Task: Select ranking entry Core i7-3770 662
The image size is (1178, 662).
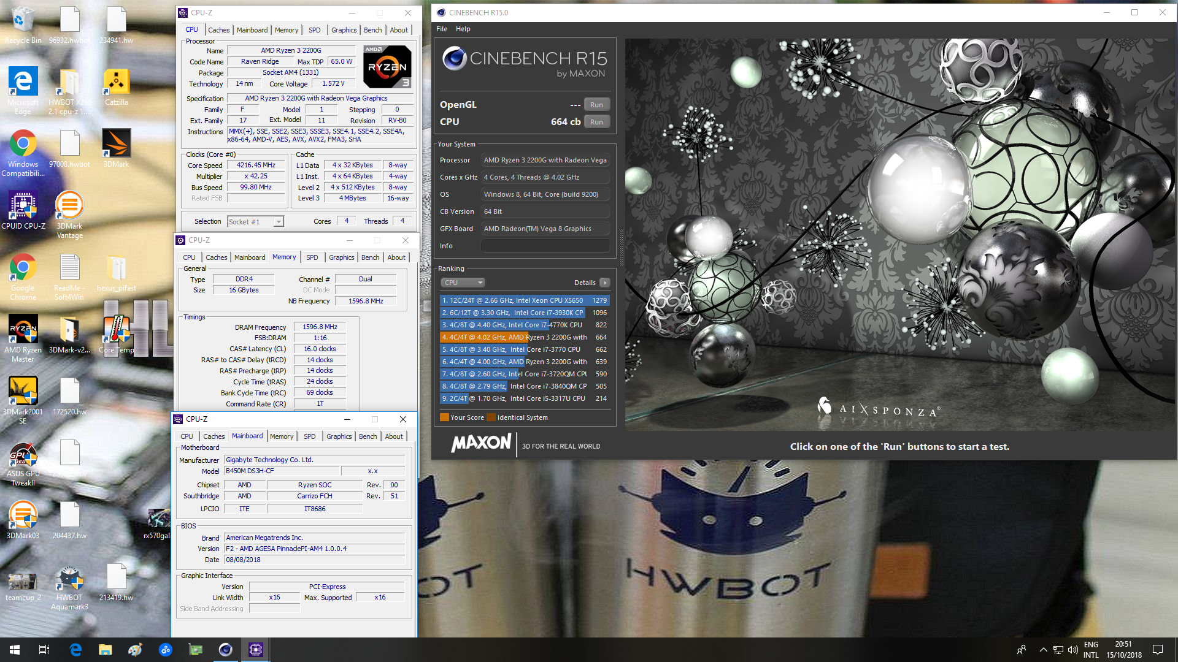Action: [x=525, y=349]
